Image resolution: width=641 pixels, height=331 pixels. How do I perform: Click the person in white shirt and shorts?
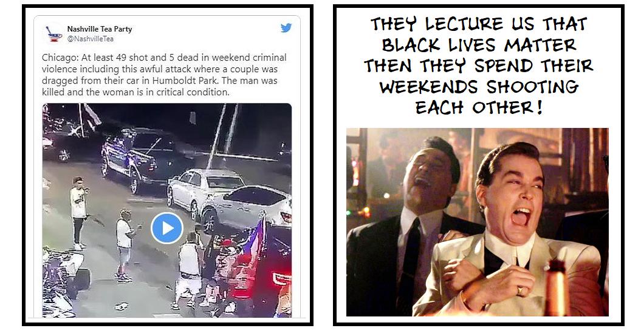click(x=125, y=244)
